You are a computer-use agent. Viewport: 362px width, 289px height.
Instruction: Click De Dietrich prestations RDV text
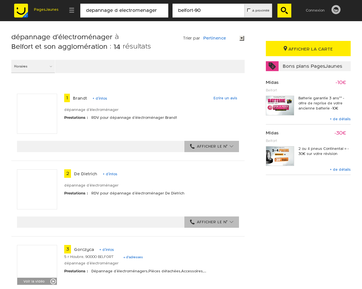138,193
